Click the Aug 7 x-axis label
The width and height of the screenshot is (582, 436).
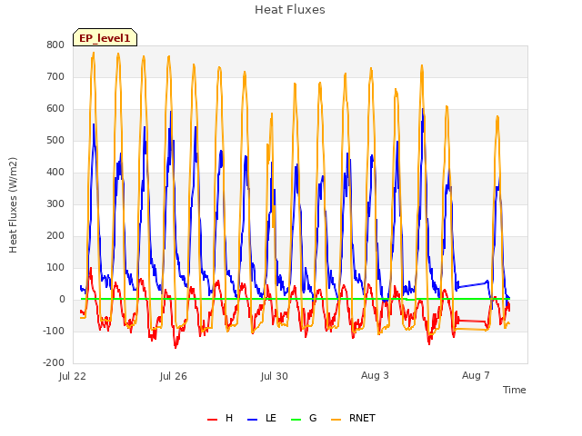pos(476,375)
